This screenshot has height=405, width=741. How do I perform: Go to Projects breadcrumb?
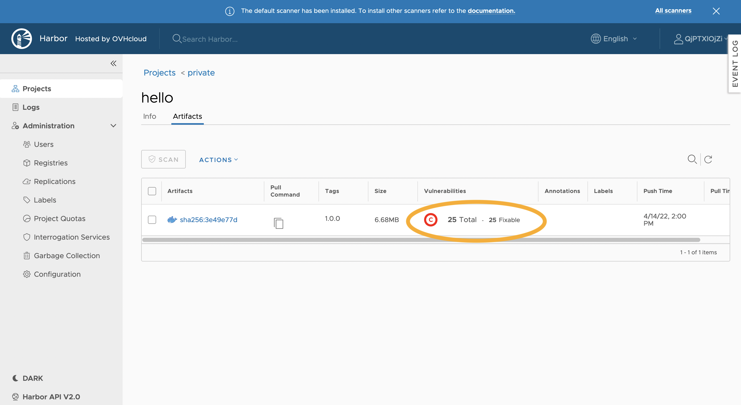pyautogui.click(x=159, y=73)
